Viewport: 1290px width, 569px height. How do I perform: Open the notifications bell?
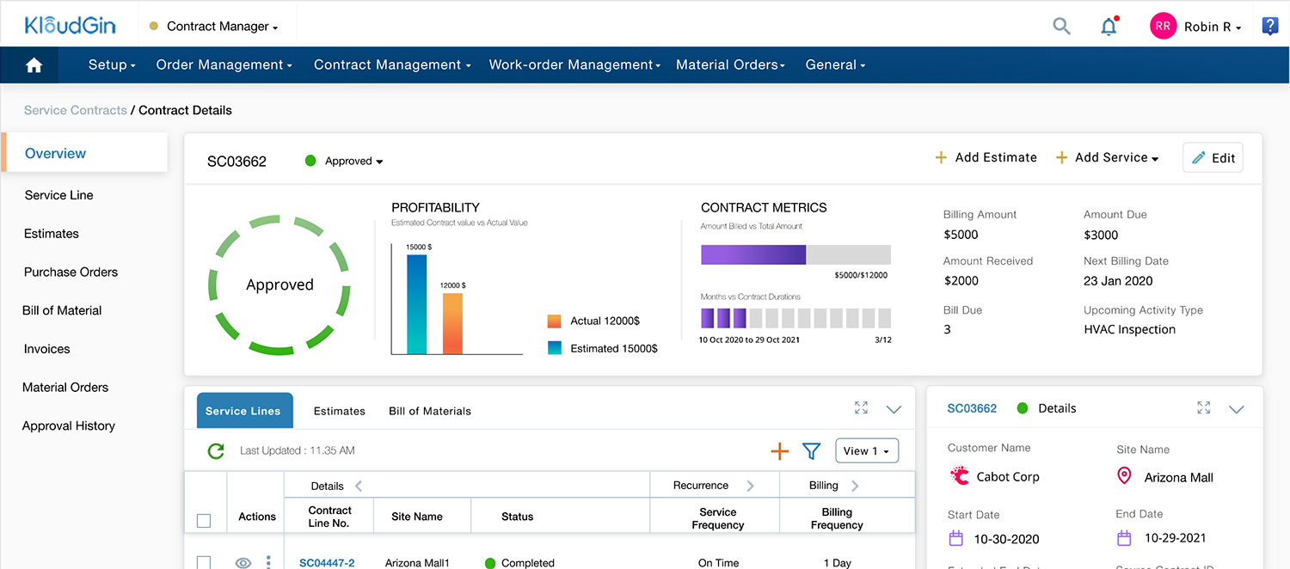[x=1109, y=27]
